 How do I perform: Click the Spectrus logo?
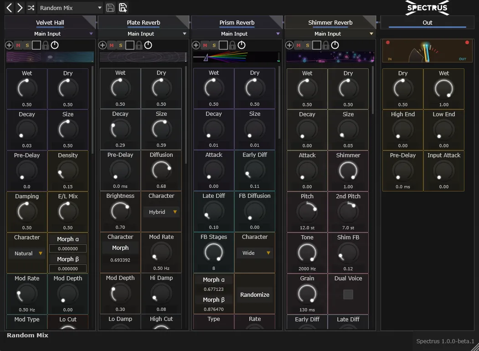pos(427,8)
